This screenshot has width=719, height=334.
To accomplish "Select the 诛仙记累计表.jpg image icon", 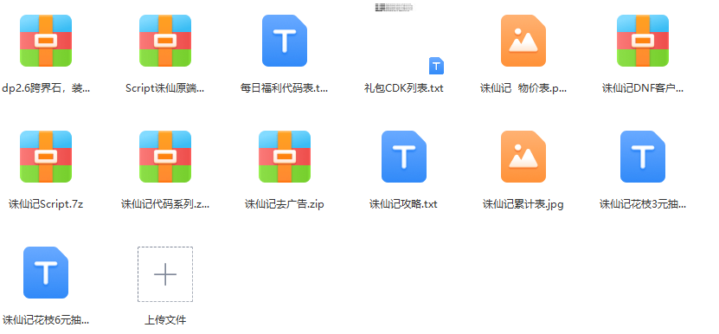I will pos(523,157).
